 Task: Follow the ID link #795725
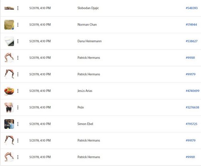191,124
